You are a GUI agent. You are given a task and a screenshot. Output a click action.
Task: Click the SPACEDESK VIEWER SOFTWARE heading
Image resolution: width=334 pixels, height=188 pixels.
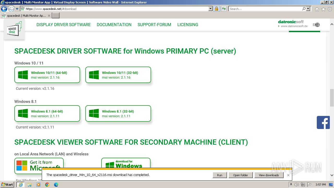[131, 142]
